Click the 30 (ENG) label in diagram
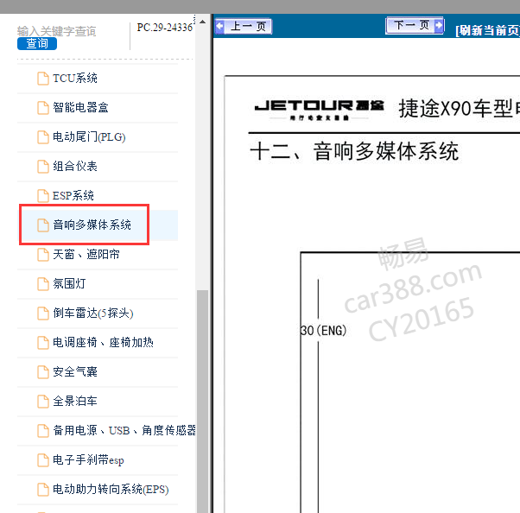520x513 pixels. point(323,330)
